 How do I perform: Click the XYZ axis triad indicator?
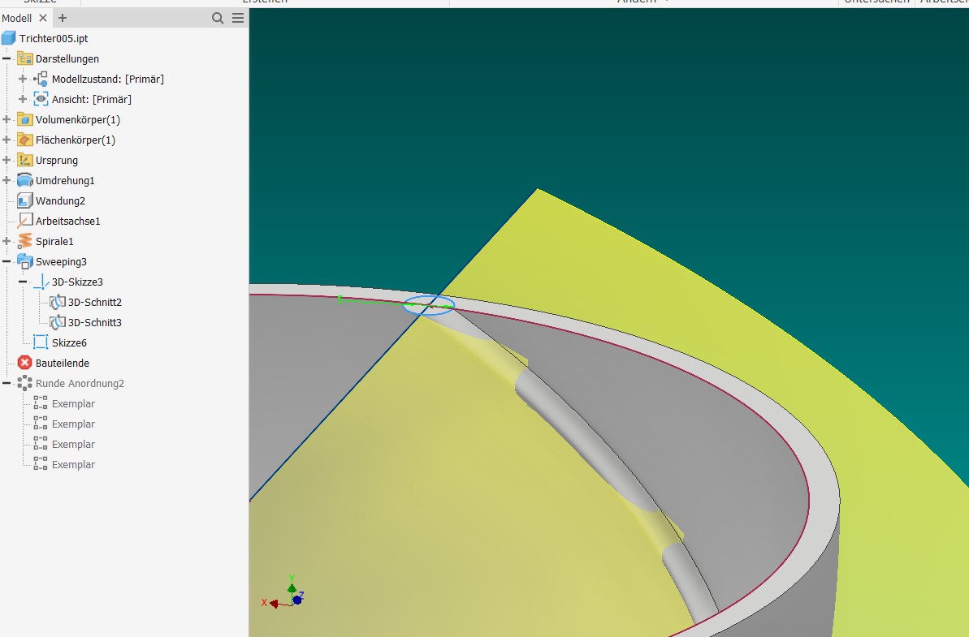click(x=283, y=592)
